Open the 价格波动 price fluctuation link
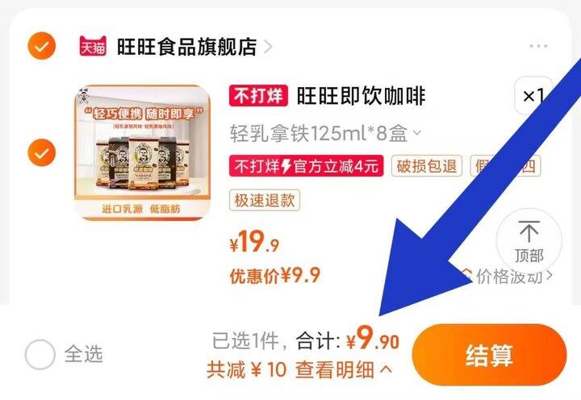This screenshot has height=400, width=581. point(508,276)
